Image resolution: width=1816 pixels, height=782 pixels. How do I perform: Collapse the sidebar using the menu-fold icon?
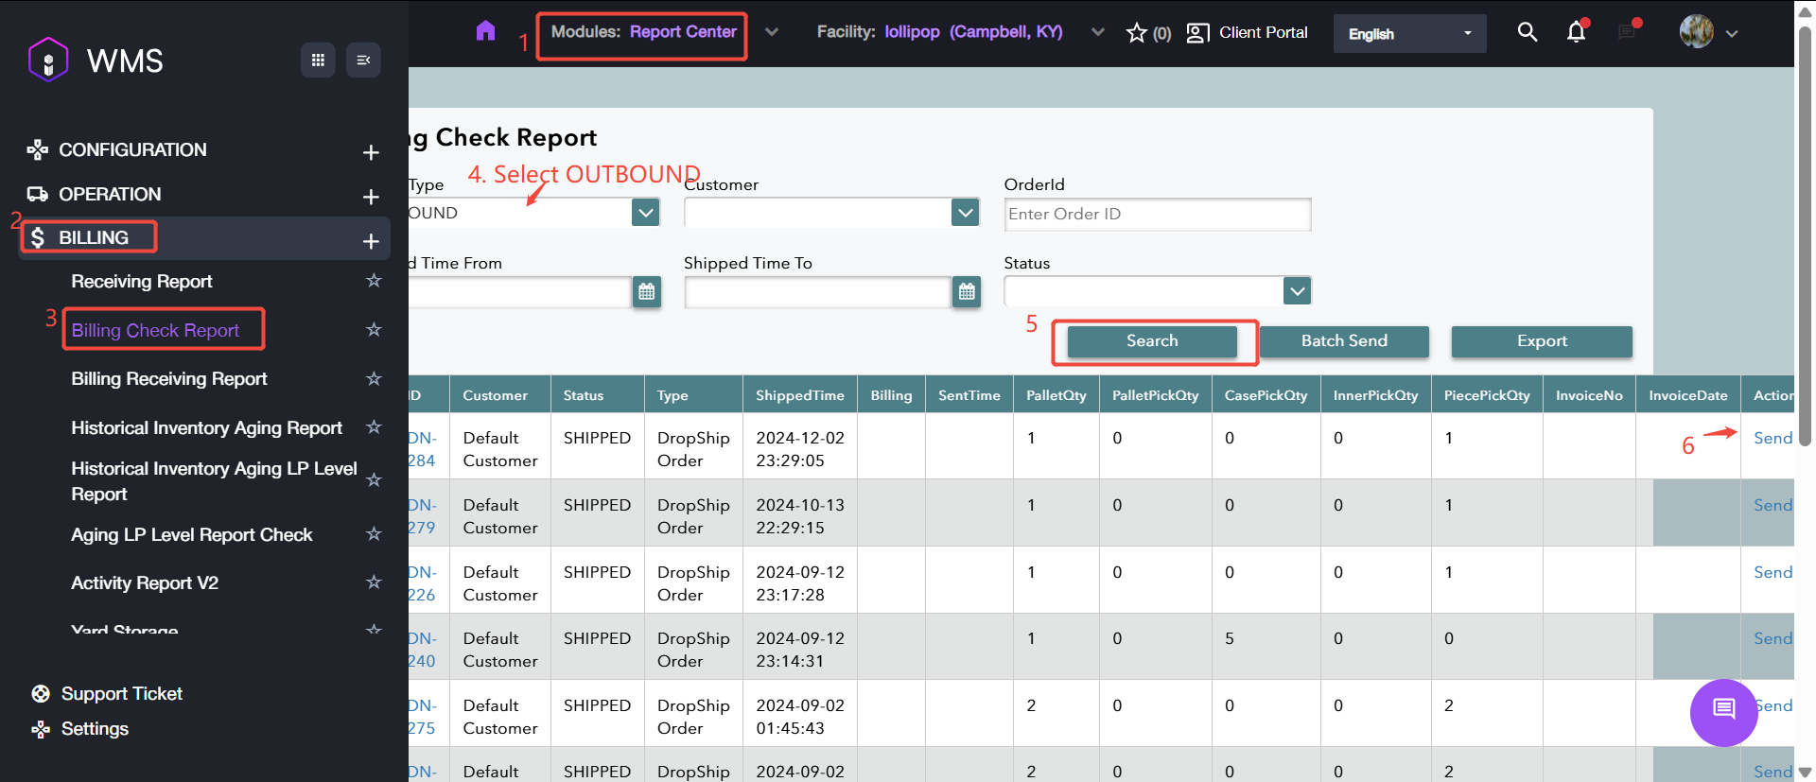tap(363, 61)
